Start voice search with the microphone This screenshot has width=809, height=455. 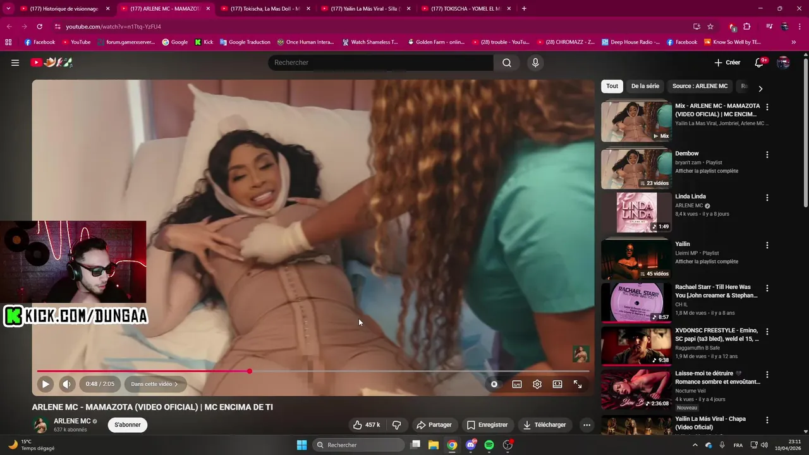tap(535, 63)
